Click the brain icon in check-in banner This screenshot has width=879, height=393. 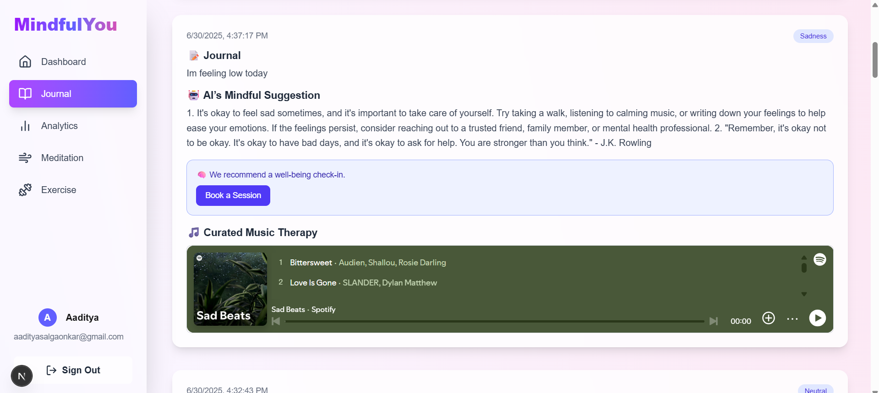[202, 175]
